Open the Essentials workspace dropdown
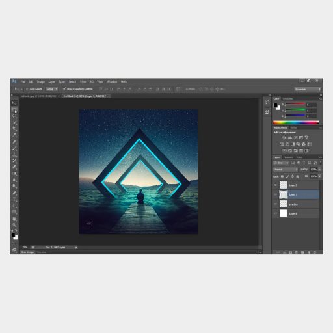333x333 pixels. tap(308, 89)
